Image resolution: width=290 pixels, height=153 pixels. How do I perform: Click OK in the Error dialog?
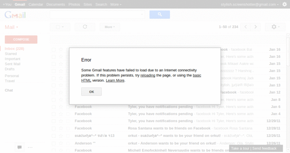point(91,92)
